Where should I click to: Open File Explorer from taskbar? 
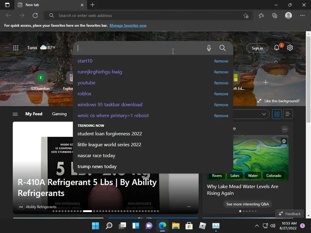(176, 226)
